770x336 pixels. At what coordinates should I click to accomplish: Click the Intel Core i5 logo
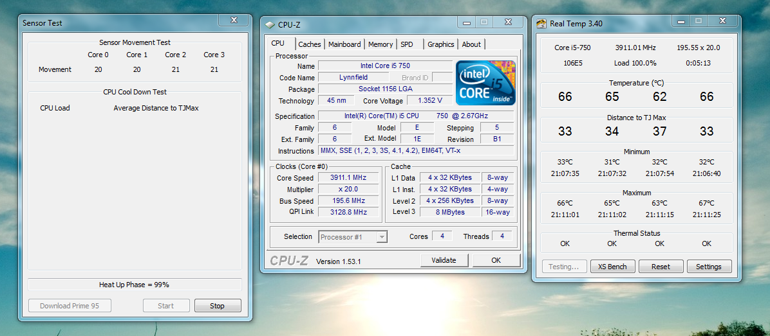tap(485, 83)
